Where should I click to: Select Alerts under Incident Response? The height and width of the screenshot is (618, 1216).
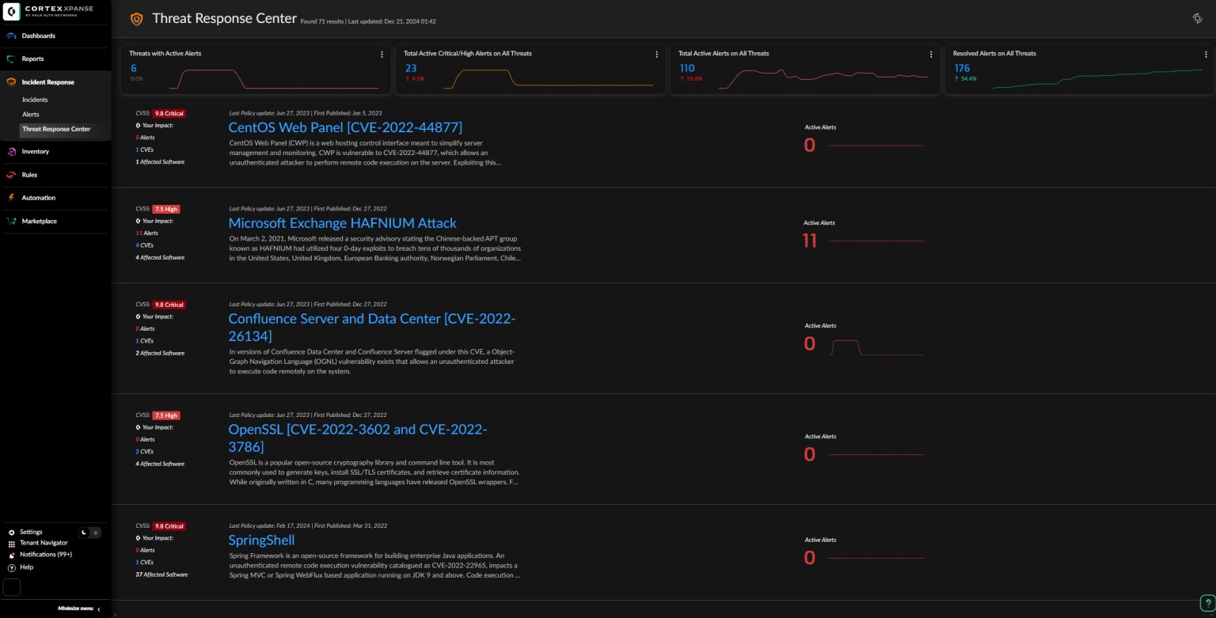(x=31, y=115)
